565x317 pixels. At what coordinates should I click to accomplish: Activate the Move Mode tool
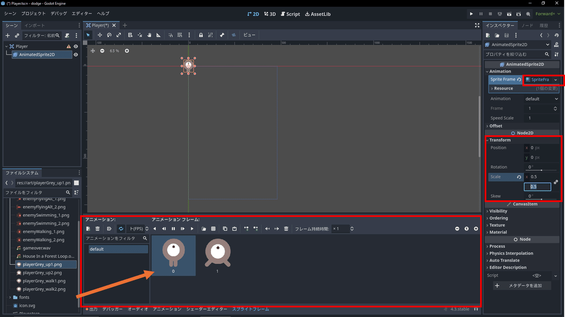click(x=100, y=35)
